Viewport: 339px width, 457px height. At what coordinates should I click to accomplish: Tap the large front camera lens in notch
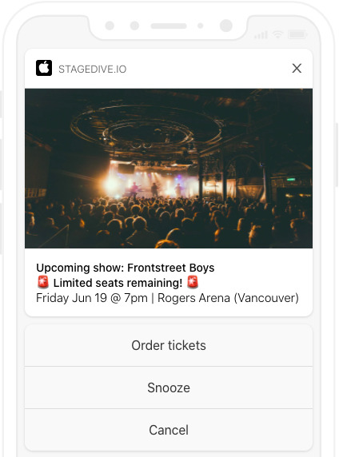click(225, 26)
